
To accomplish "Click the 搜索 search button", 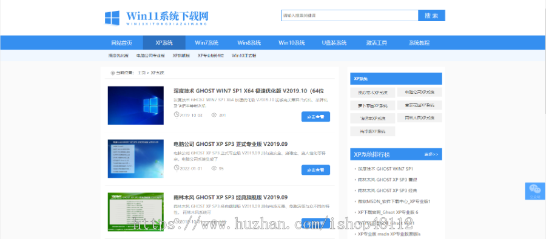I will pos(431,16).
